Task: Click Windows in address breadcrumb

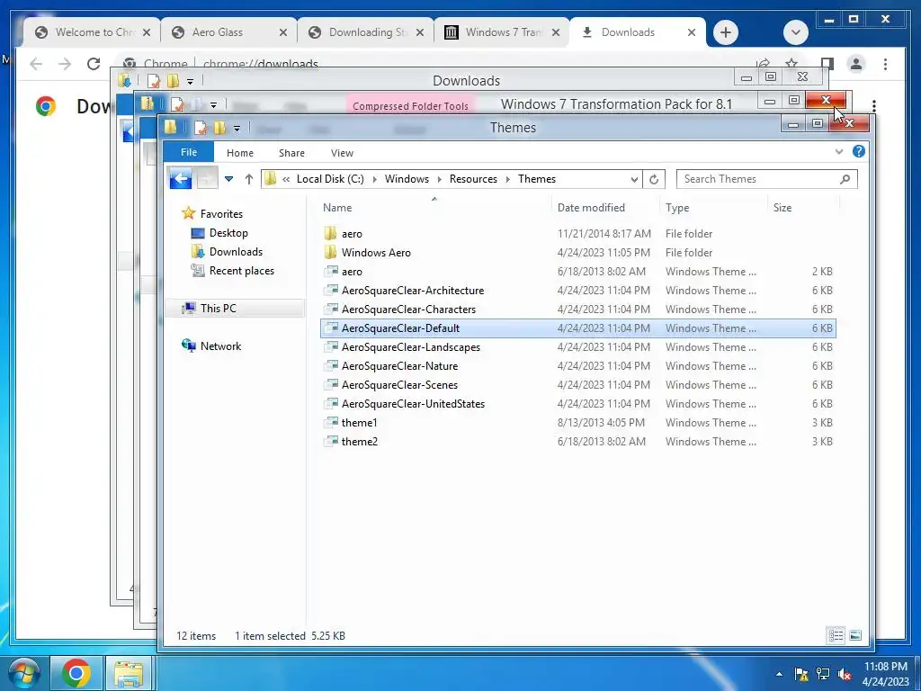Action: [x=407, y=179]
